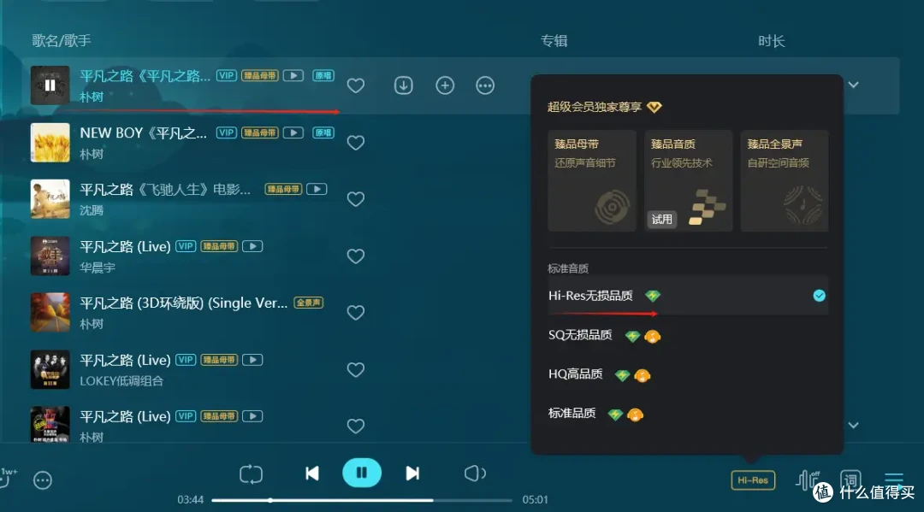Image resolution: width=924 pixels, height=512 pixels.
Task: Expand the chevron beside the song list bottom
Action: click(853, 425)
